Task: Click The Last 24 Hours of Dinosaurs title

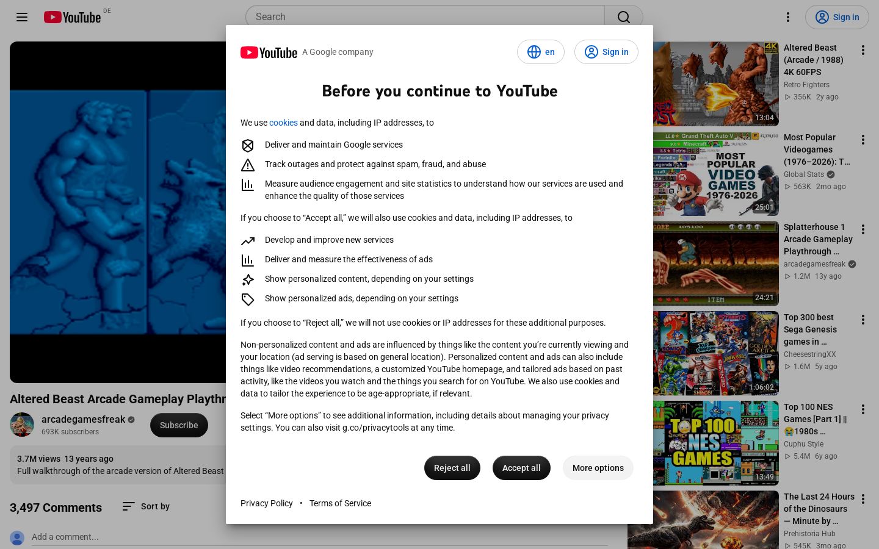Action: (819, 509)
